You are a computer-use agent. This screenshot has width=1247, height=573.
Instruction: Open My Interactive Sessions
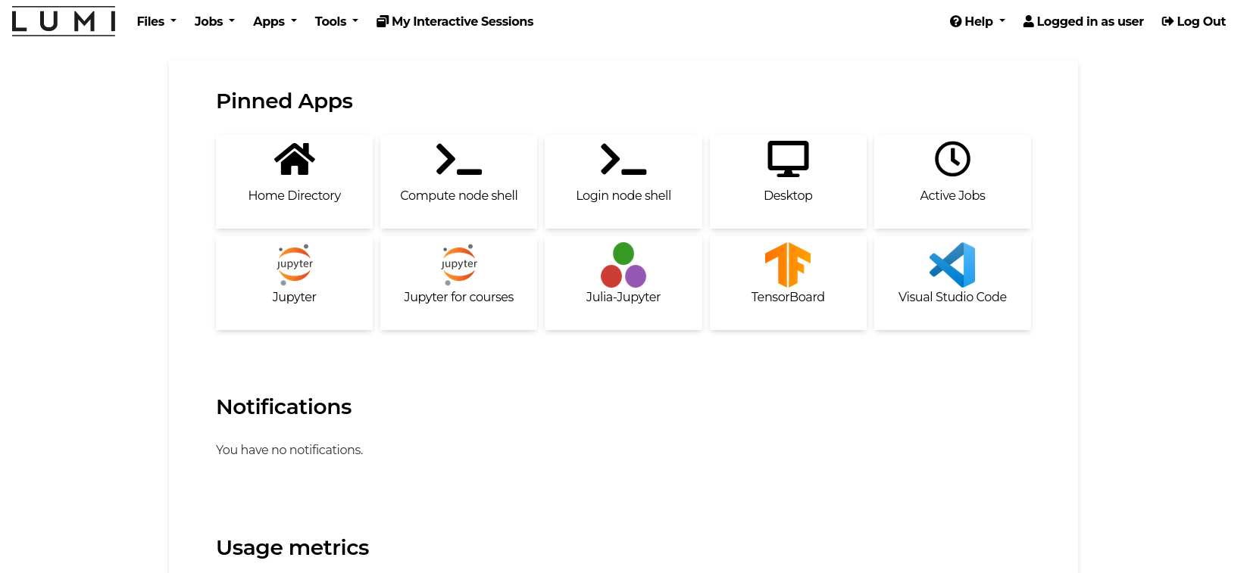coord(454,21)
